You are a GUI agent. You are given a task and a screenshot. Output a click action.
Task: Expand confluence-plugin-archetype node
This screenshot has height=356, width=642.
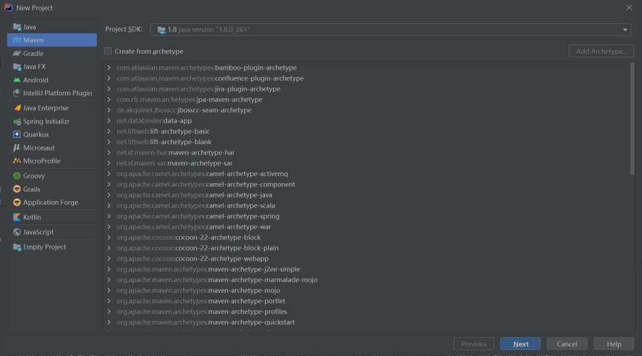[109, 78]
